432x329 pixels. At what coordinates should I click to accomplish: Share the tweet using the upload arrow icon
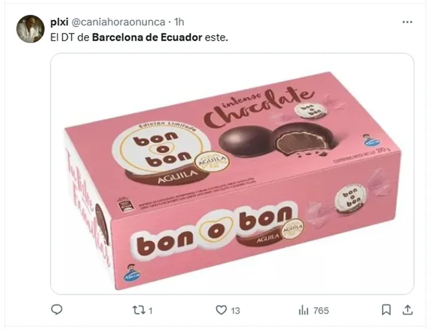[x=407, y=310]
